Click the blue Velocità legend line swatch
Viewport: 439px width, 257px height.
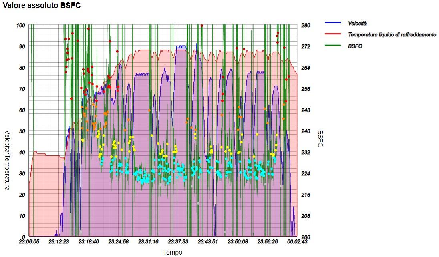coord(332,23)
